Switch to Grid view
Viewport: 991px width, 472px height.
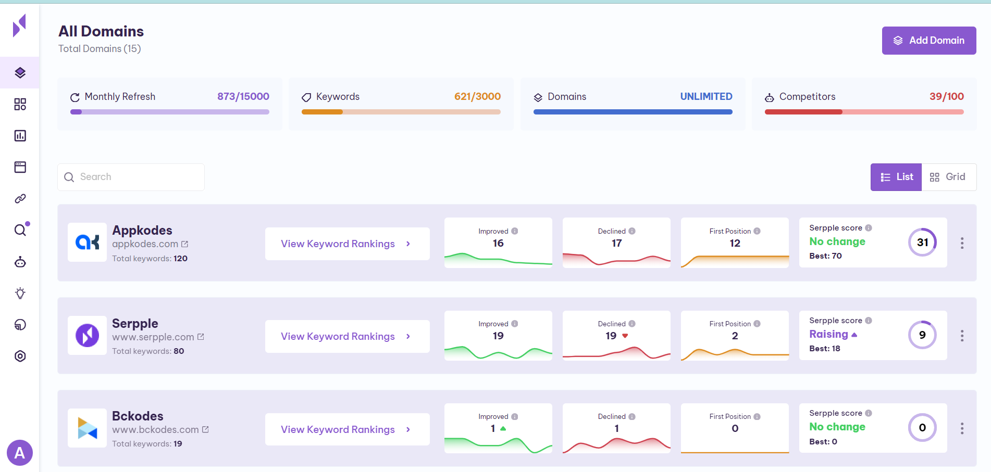949,177
